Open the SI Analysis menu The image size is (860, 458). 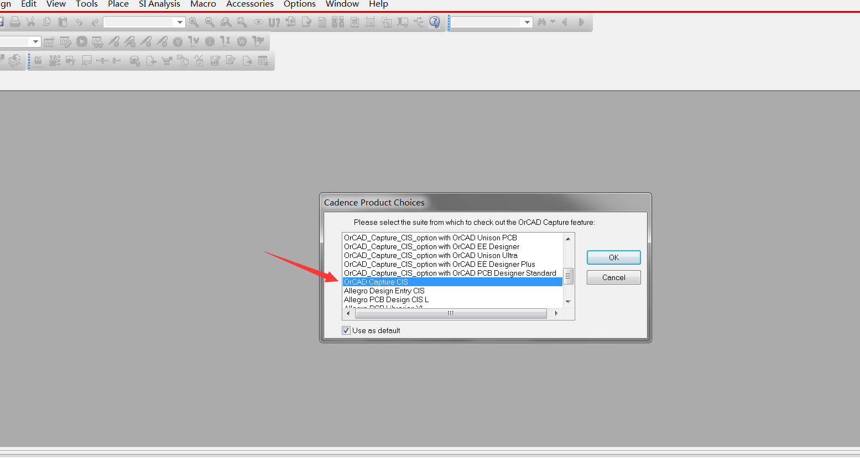159,4
